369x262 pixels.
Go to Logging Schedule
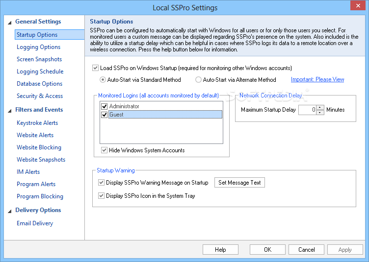40,71
